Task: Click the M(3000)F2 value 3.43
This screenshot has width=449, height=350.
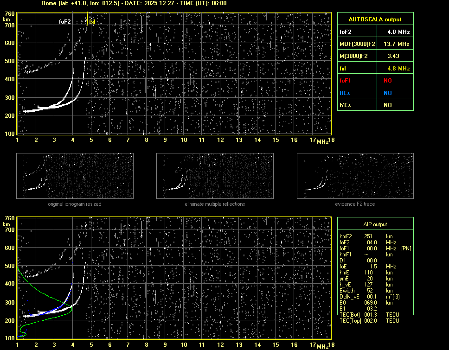Action: click(394, 56)
